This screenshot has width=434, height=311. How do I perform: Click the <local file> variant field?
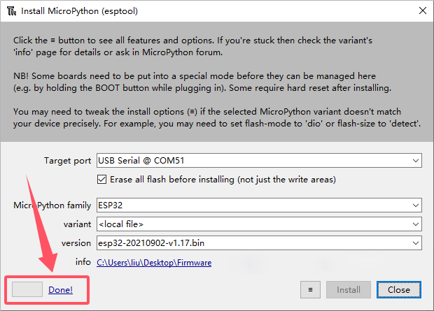(259, 224)
